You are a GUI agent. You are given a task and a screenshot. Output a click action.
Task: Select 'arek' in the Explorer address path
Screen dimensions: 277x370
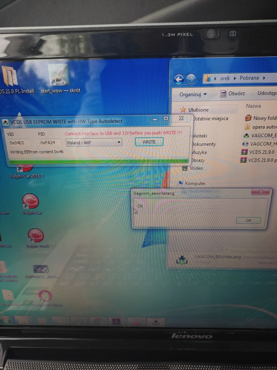point(225,78)
